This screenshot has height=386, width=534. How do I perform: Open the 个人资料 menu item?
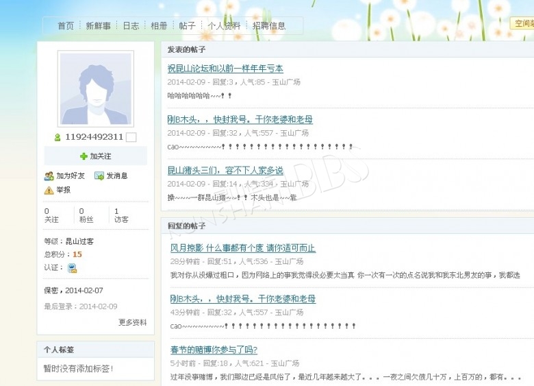[224, 25]
